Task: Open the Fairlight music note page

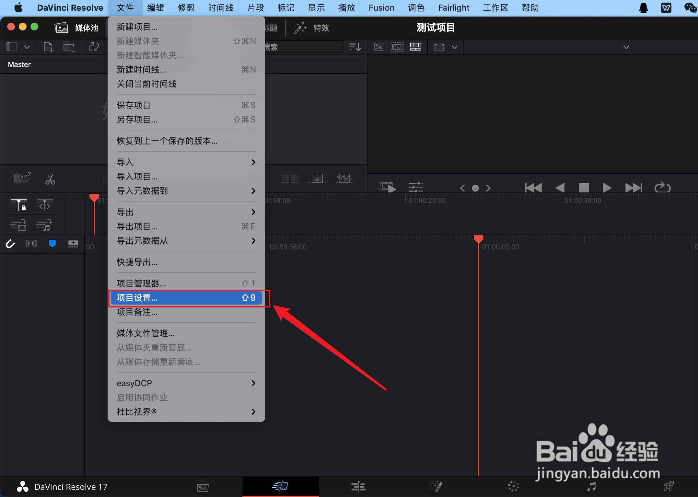Action: point(592,486)
